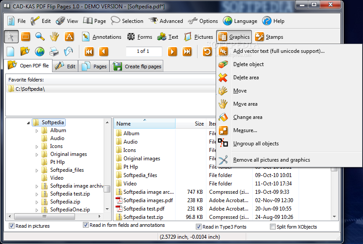The height and width of the screenshot is (244, 363).
Task: Toggle Read in form fields and annotations
Action: (86, 225)
